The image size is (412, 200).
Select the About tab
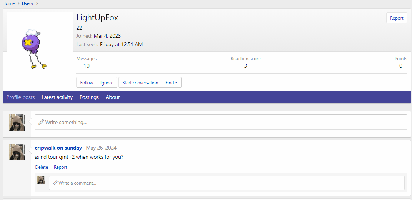click(x=113, y=97)
